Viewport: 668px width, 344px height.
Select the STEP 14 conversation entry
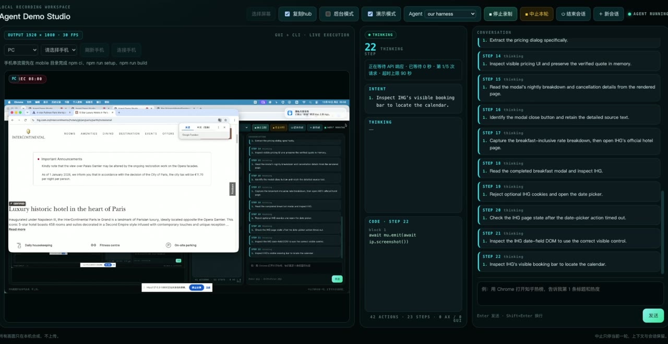point(569,60)
